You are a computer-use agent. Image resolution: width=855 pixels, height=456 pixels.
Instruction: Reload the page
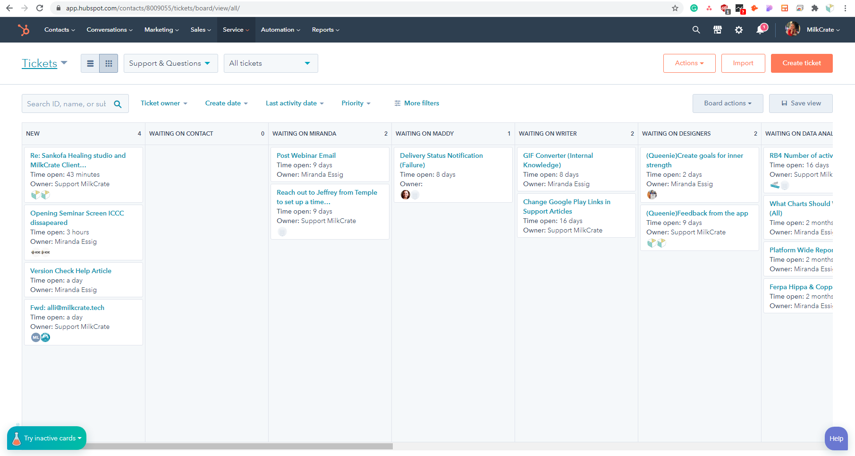coord(40,8)
